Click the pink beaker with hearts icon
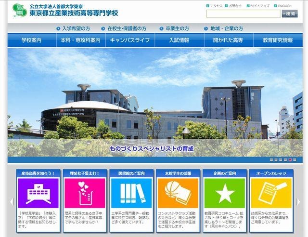Image resolution: width=308 pixels, height=237 pixels. [85, 193]
